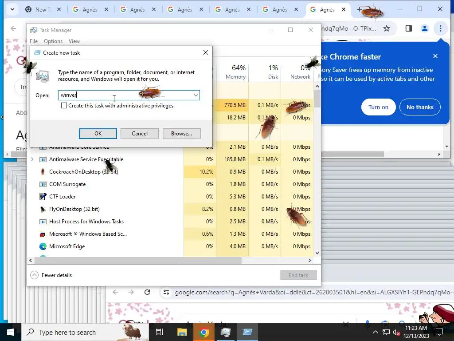
Task: Open the dropdown arrow in the Open field
Action: click(196, 95)
